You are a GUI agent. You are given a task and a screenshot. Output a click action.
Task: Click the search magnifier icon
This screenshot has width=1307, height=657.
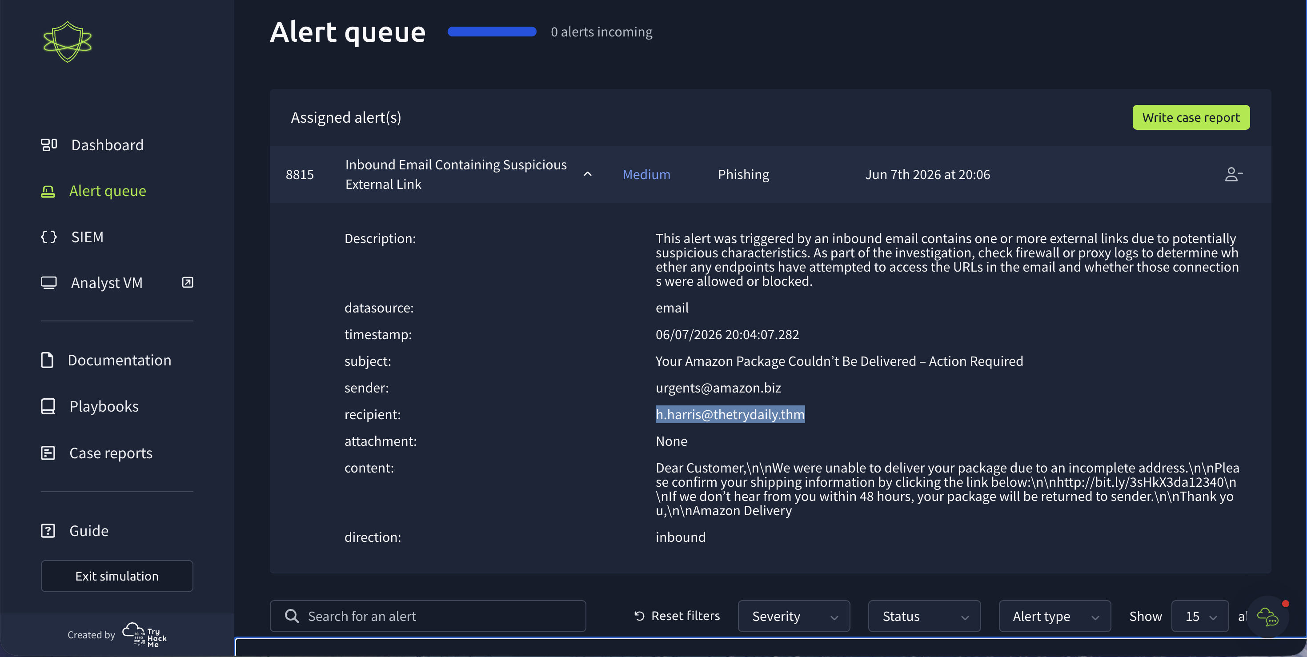292,616
